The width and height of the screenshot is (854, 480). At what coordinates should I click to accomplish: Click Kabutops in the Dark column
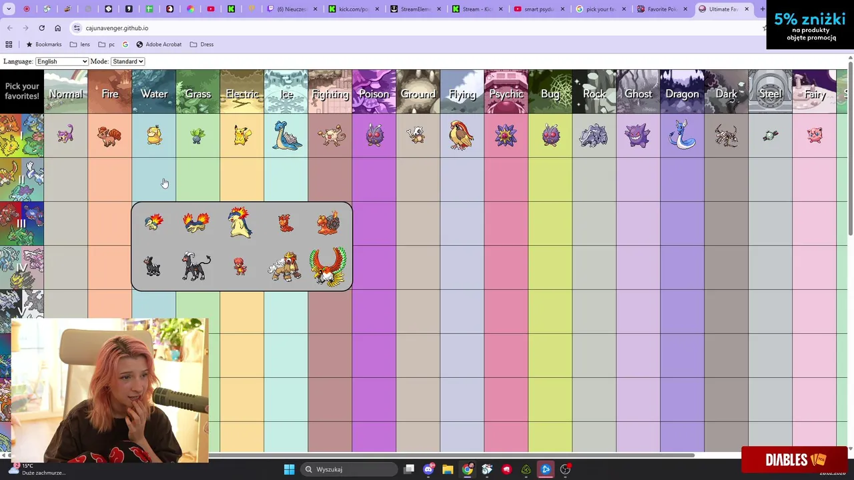pyautogui.click(x=726, y=135)
